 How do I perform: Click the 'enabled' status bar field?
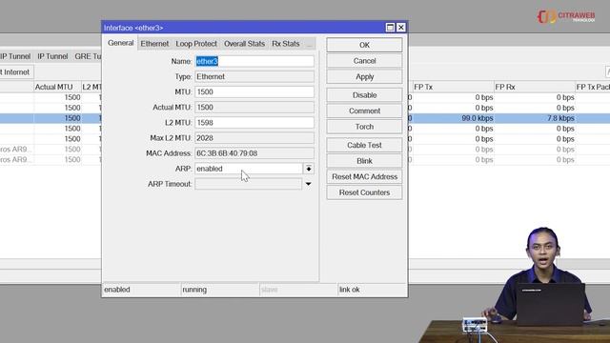[141, 290]
